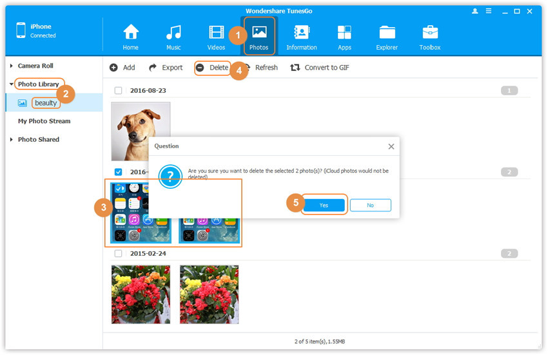Screen dimensions: 548x355
Task: Confirm deletion with the Yes button
Action: tap(324, 205)
